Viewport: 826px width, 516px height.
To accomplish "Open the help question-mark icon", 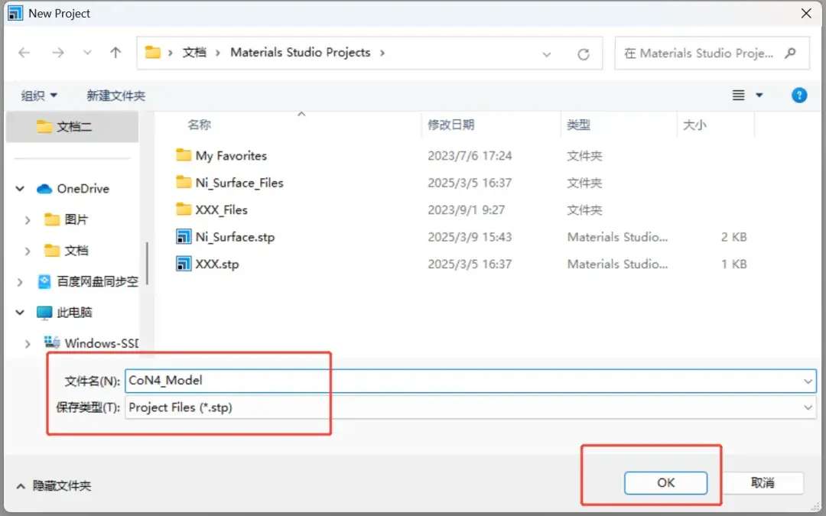I will tap(798, 95).
